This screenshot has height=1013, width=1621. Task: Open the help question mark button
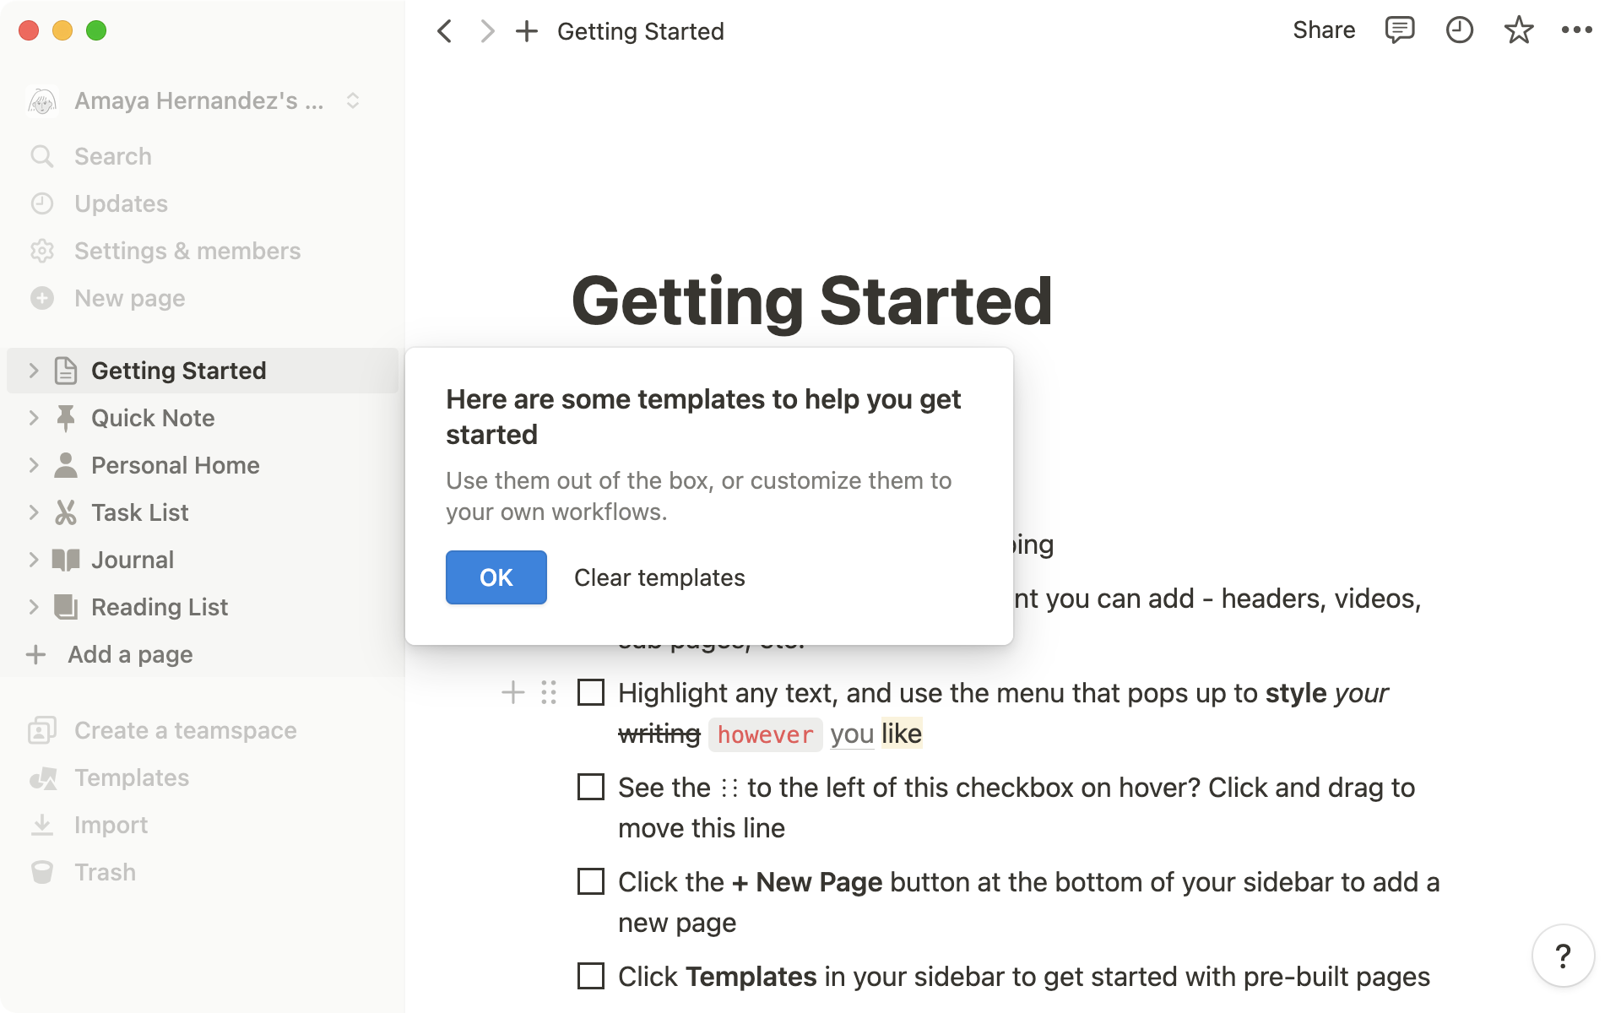pos(1563,956)
